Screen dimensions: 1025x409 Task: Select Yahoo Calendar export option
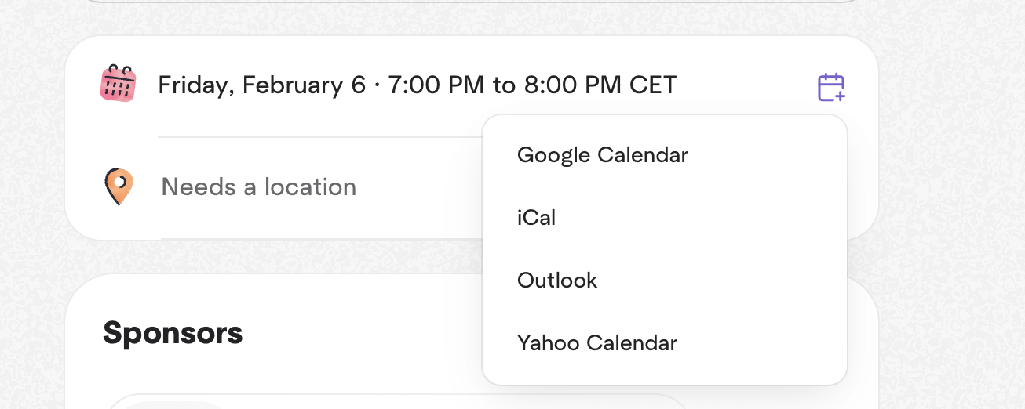[x=596, y=343]
